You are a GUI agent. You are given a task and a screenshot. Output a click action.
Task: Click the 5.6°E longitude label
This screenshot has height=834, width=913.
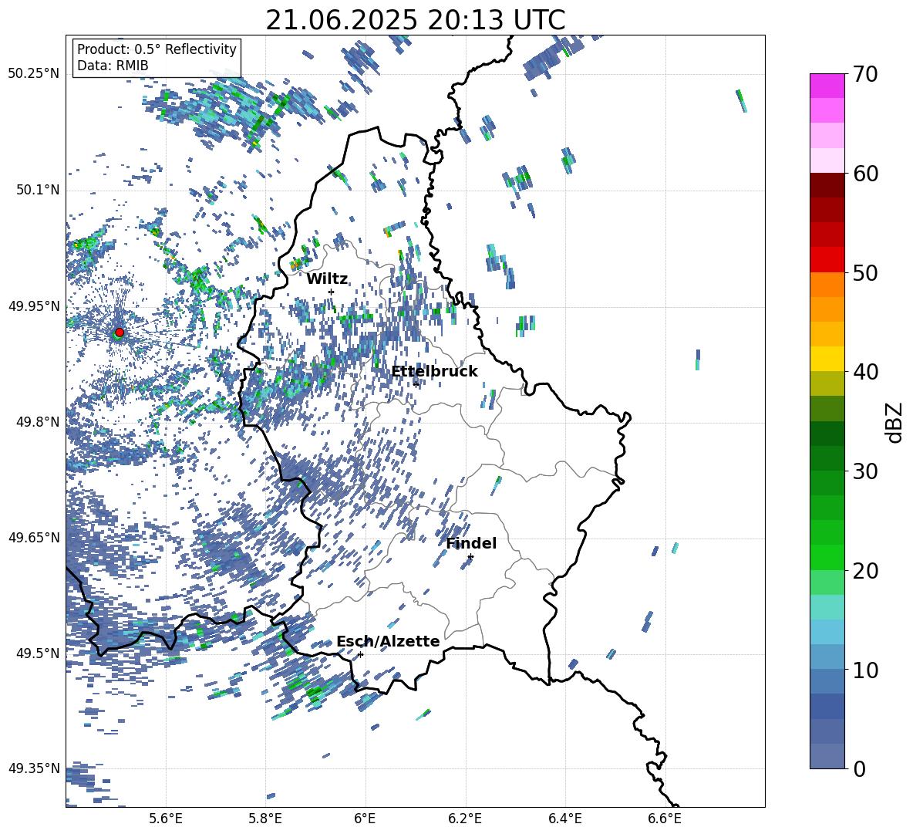click(x=166, y=819)
